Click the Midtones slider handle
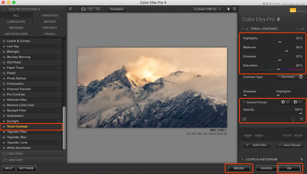Screen dimensions: 307x174 coord(287,51)
